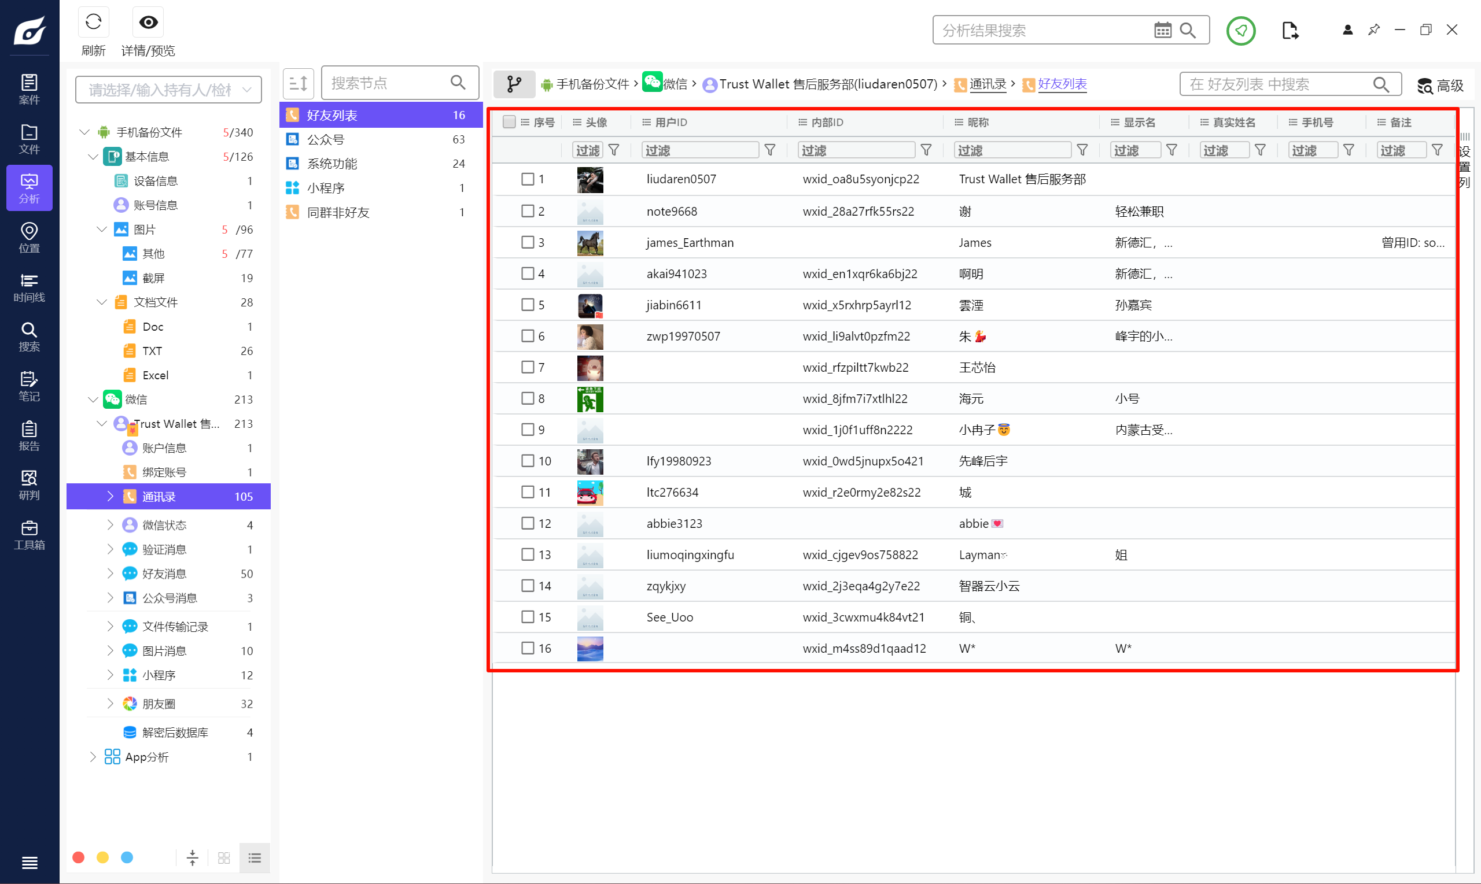The image size is (1481, 884).
Task: Click the filter funnel for 用户ID column
Action: tap(770, 150)
